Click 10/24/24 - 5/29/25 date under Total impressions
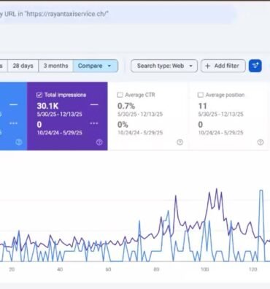 click(60, 133)
